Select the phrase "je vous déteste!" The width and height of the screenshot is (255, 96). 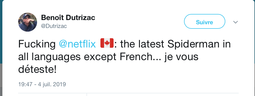tap(108, 64)
